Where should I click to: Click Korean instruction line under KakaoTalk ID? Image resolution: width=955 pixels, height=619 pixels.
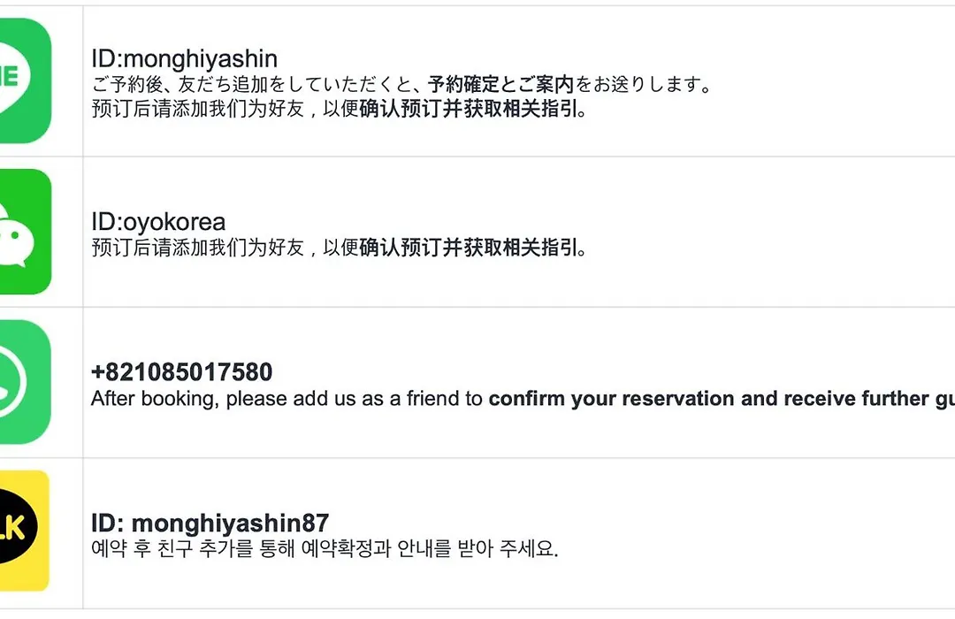point(325,548)
